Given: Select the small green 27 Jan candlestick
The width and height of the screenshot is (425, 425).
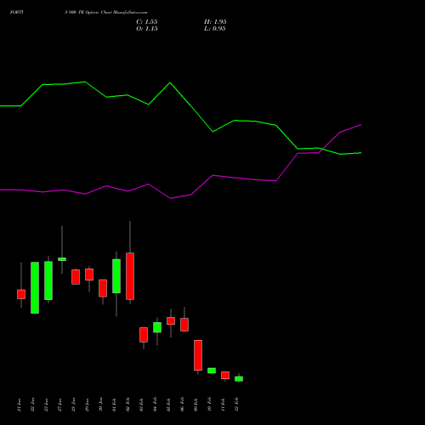Looking at the screenshot, I should coord(62,259).
